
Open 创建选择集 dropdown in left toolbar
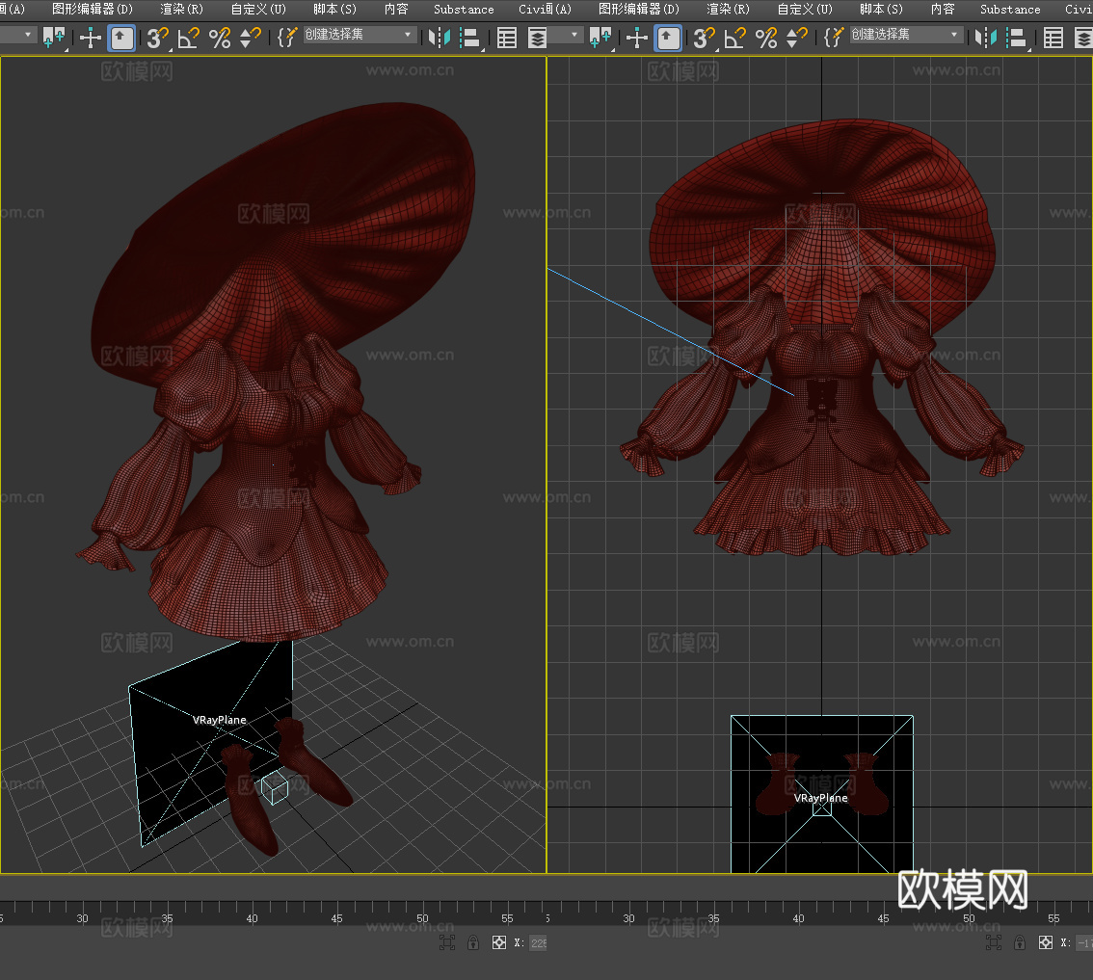[x=360, y=35]
